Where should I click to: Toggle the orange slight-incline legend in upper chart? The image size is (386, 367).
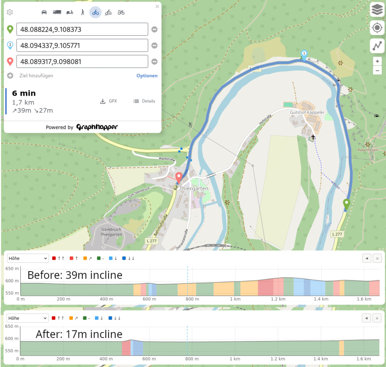87,258
